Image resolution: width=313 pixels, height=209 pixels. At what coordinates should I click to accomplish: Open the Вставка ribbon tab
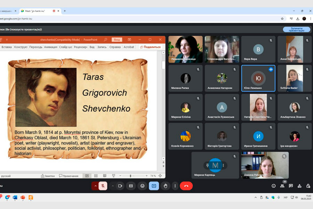(7, 47)
